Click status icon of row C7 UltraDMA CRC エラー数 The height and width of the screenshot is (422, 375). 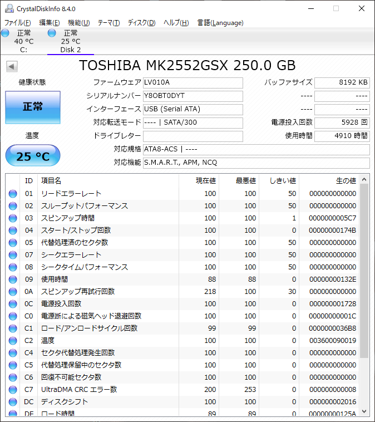pyautogui.click(x=13, y=390)
